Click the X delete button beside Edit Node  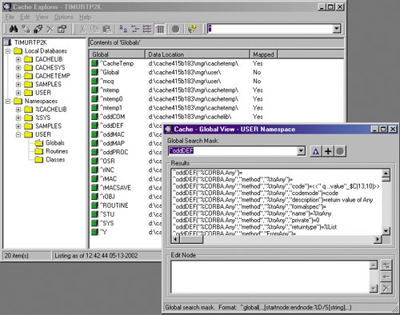click(x=386, y=288)
